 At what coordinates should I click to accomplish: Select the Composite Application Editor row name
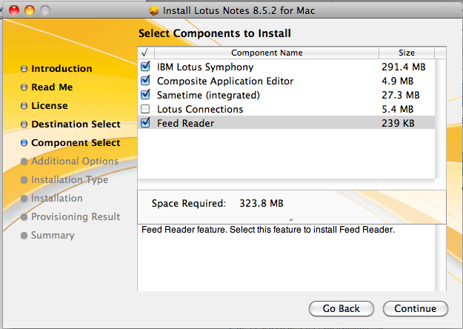click(225, 81)
